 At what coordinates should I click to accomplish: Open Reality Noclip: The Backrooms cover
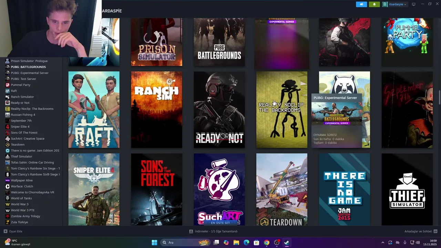click(x=282, y=110)
